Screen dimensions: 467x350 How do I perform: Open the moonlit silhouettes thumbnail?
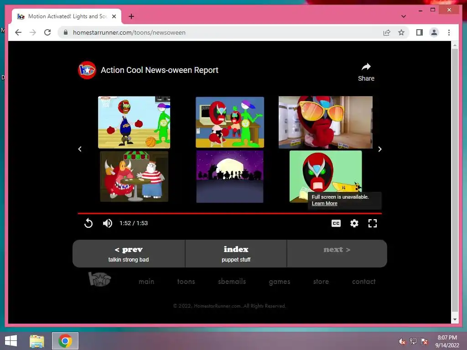click(x=230, y=176)
